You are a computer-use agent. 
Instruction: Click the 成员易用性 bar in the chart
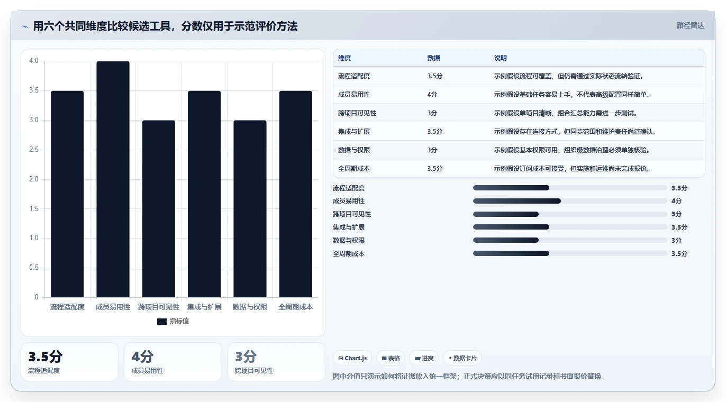coord(113,179)
